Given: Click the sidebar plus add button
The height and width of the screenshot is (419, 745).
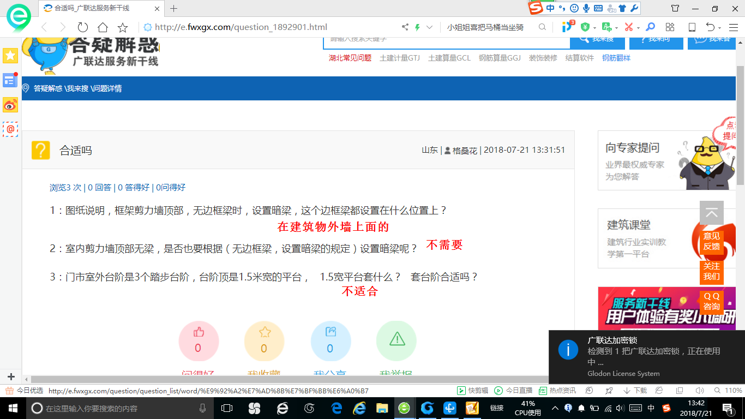Looking at the screenshot, I should click(x=10, y=376).
